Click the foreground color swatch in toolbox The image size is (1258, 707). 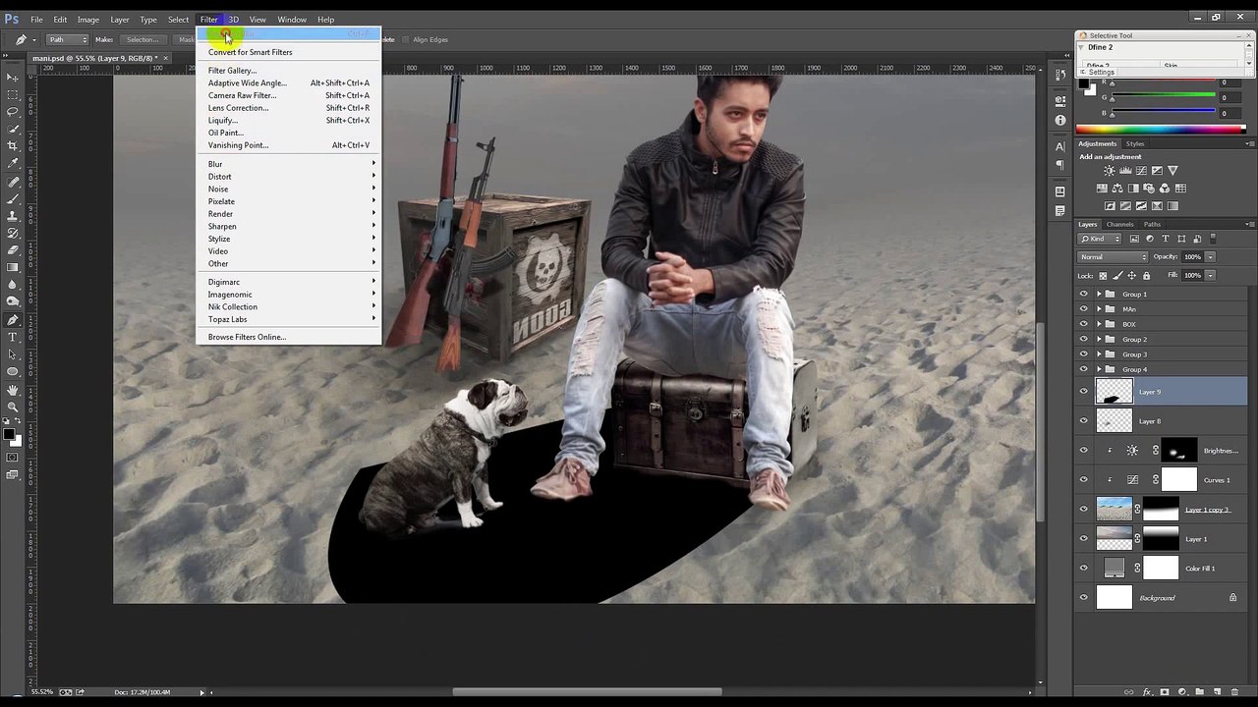pyautogui.click(x=9, y=434)
